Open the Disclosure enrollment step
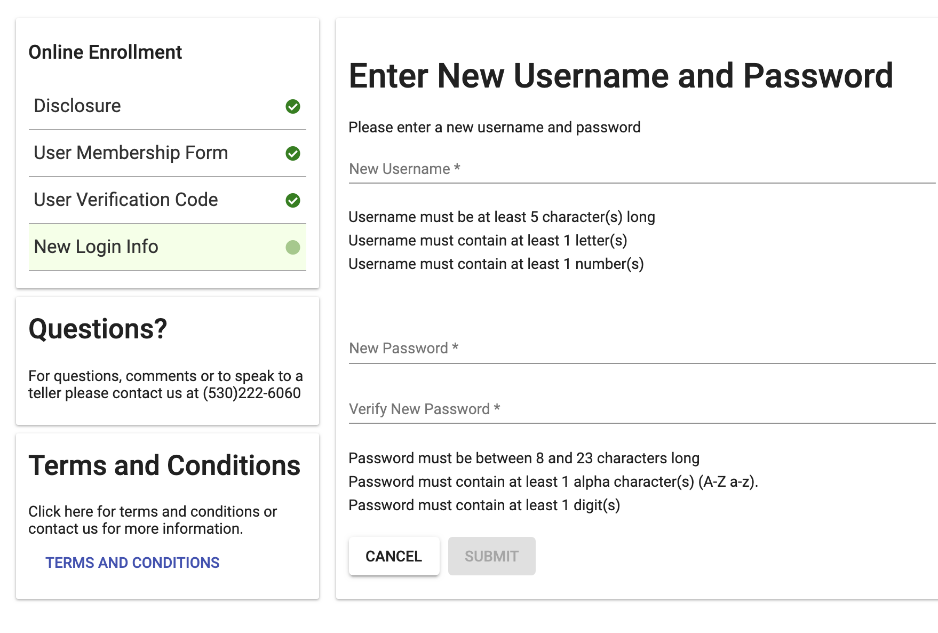938x633 pixels. [168, 106]
